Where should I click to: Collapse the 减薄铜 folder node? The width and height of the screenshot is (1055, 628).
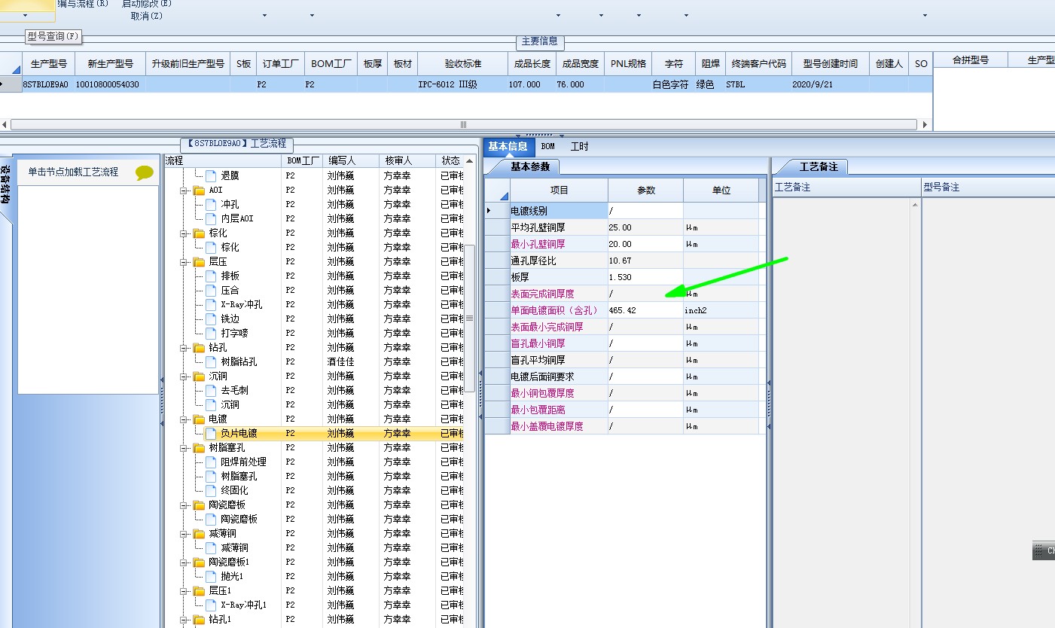point(184,534)
